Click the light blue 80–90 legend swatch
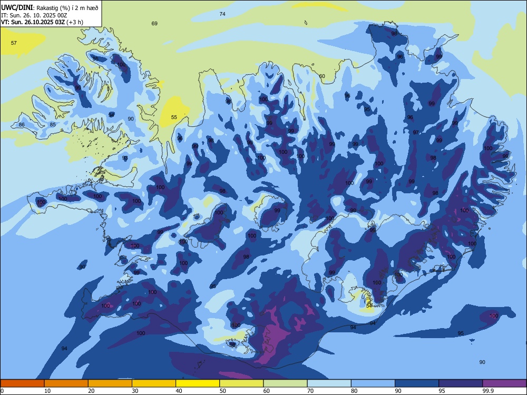Screen dimensions: 527x395 pyautogui.click(x=373, y=383)
